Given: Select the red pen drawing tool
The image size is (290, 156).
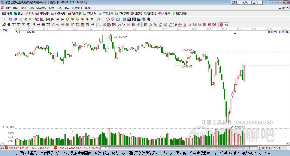Looking at the screenshot, I should (x=4, y=25).
